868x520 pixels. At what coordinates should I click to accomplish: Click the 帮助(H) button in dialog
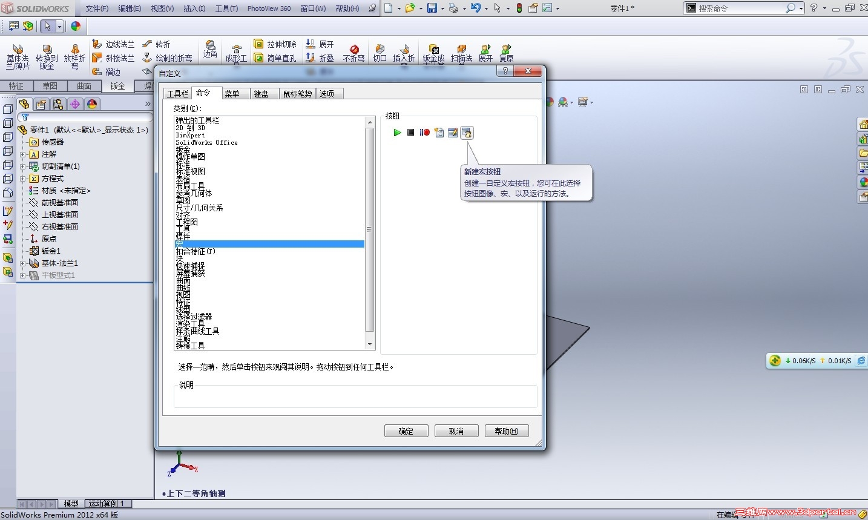(x=507, y=431)
